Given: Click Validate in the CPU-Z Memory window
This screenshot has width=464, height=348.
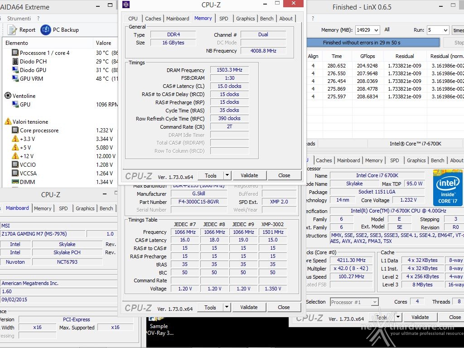Looking at the screenshot, I should tap(249, 175).
